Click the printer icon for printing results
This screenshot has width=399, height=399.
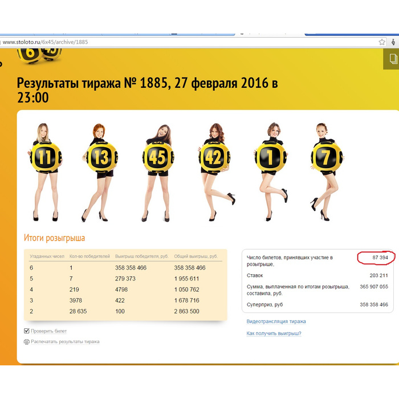26,342
